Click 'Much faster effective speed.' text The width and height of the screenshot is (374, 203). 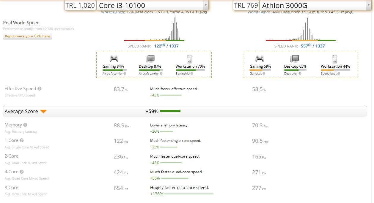pos(174,89)
